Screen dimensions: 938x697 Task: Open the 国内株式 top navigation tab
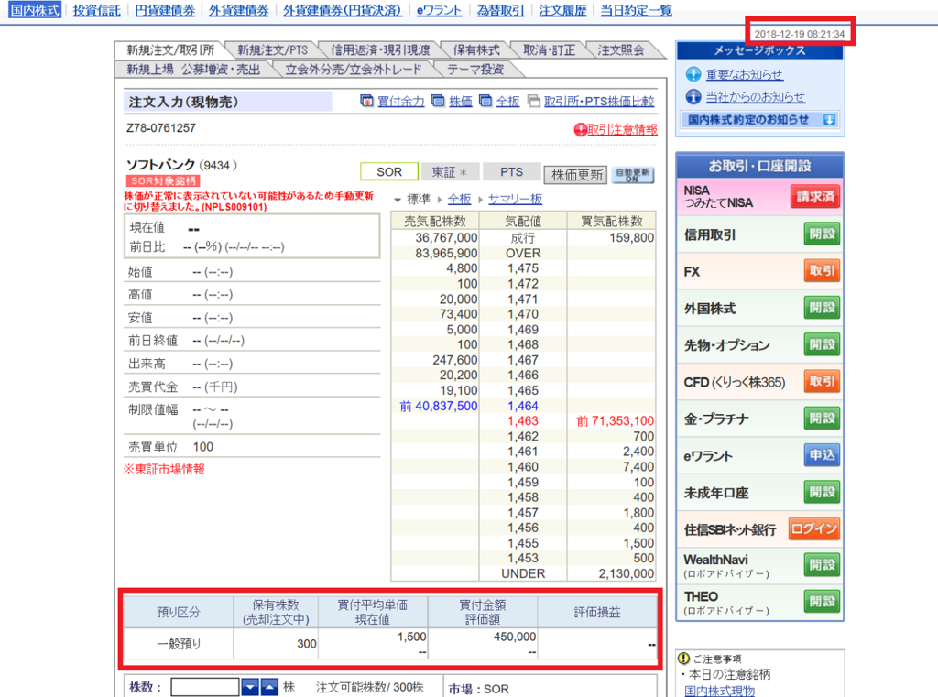35,10
